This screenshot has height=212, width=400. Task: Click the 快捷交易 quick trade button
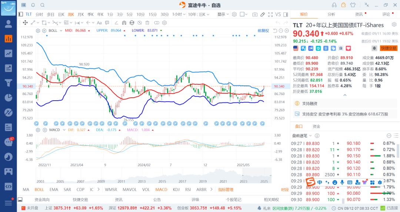coord(389,48)
